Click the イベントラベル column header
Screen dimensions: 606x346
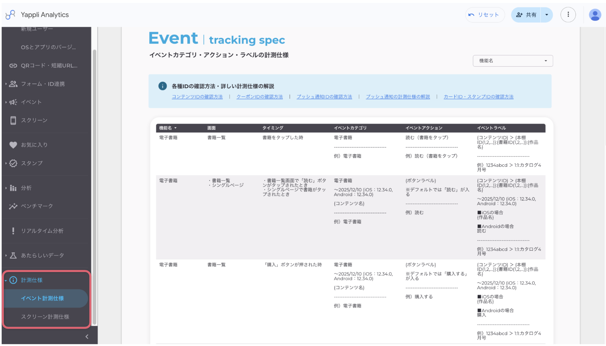coord(491,128)
